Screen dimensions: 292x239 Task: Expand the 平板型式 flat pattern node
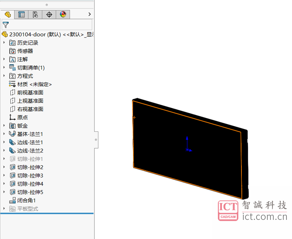4,208
